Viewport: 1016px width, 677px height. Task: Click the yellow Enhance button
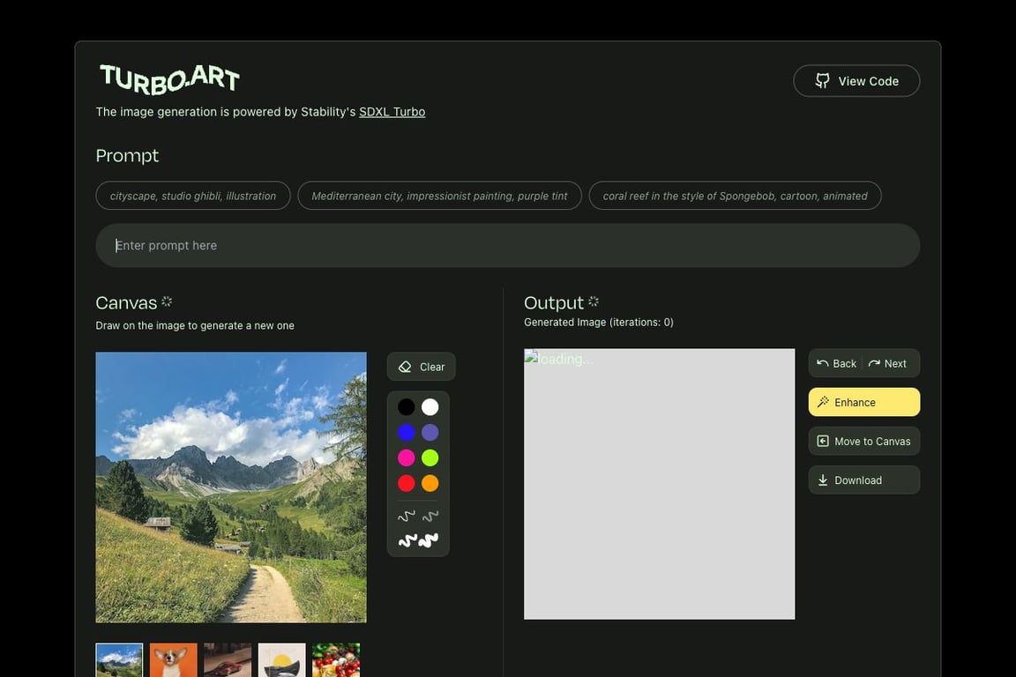coord(863,402)
